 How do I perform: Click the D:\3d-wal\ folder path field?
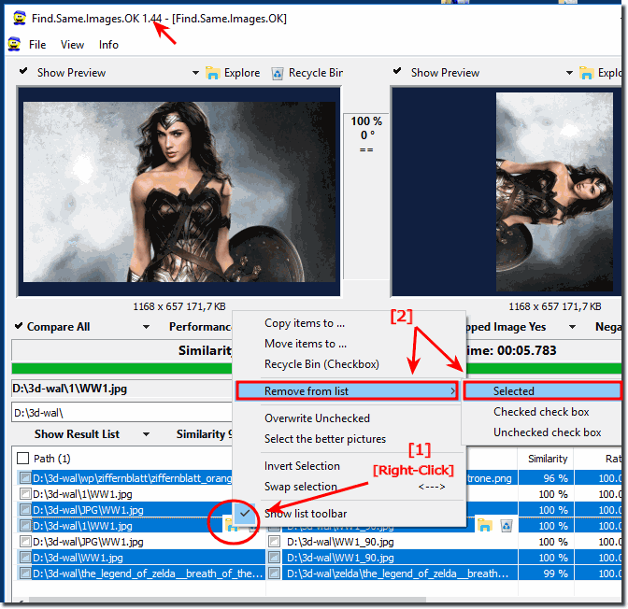(121, 413)
